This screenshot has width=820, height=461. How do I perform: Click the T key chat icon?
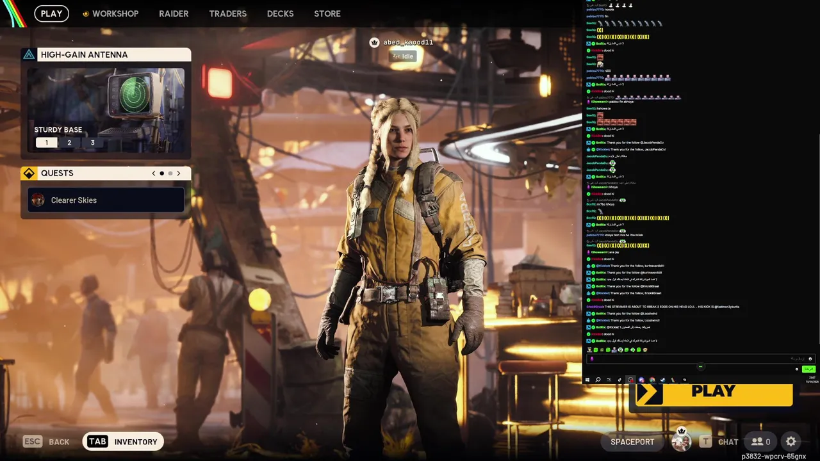705,441
